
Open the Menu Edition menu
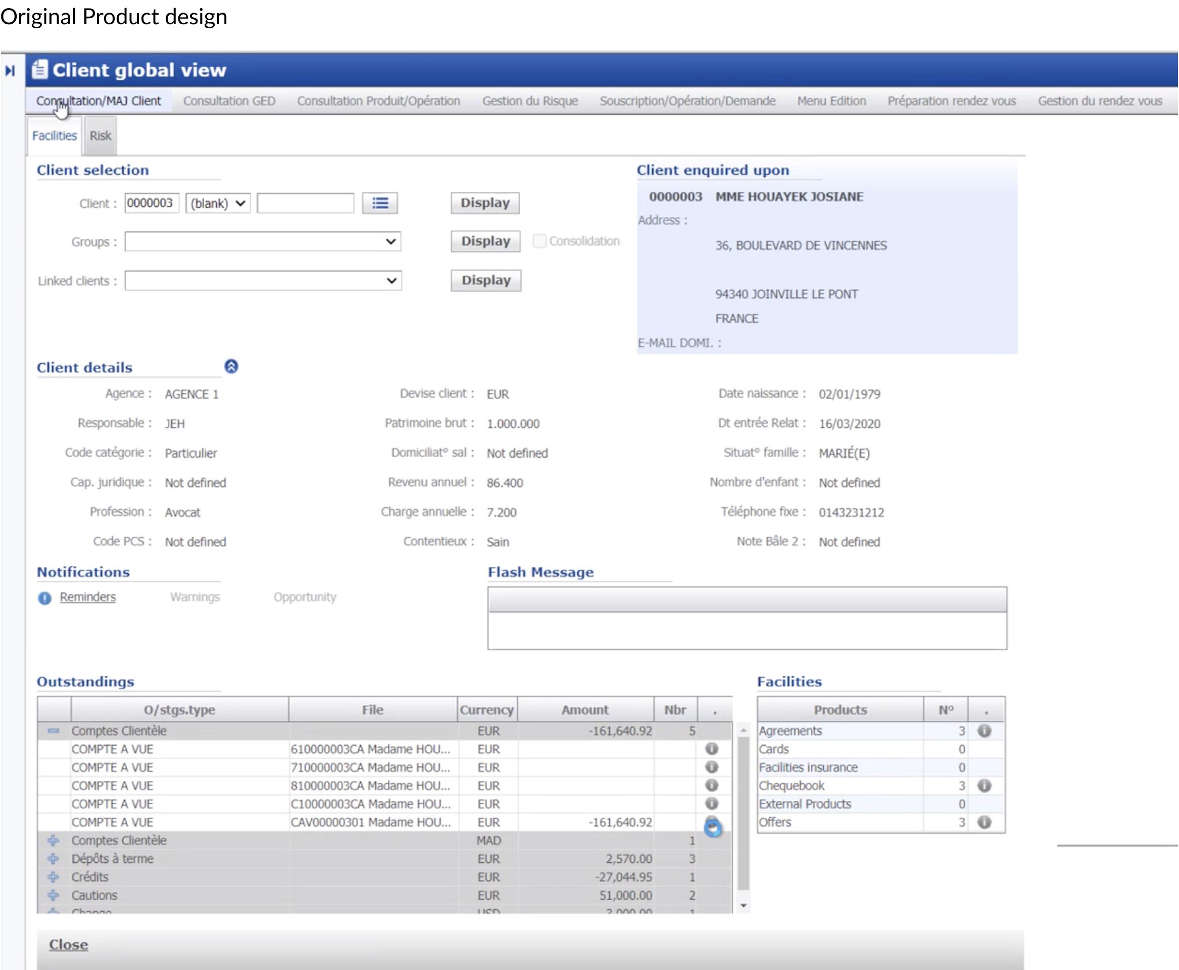pyautogui.click(x=831, y=101)
